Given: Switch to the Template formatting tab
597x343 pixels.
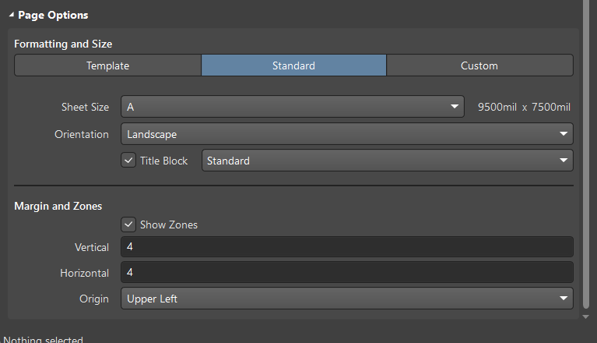Looking at the screenshot, I should (x=107, y=65).
